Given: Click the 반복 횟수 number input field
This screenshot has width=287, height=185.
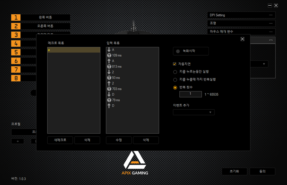Looking at the screenshot, I should (x=190, y=94).
